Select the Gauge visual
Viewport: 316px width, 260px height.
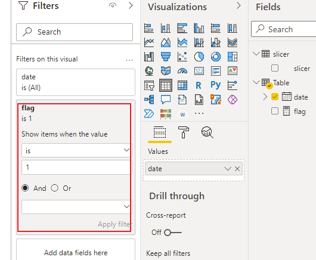[182, 71]
